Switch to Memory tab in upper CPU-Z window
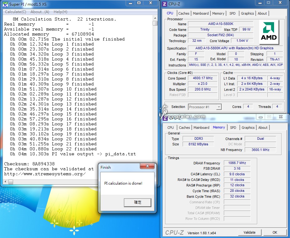This screenshot has height=238, width=290. pyautogui.click(x=218, y=13)
